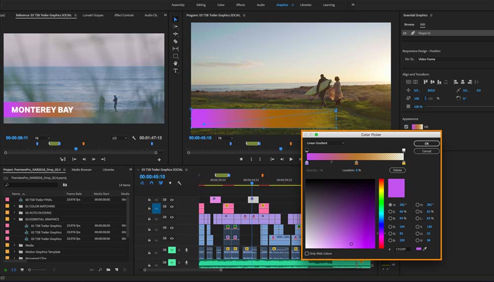This screenshot has height=282, width=494.
Task: Select the R red radio button
Action: [390, 227]
